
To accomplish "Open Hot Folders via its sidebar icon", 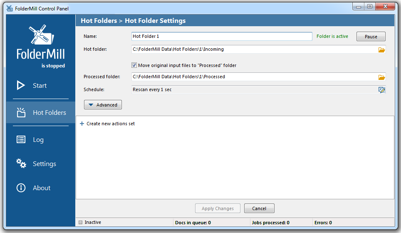I will pyautogui.click(x=21, y=112).
